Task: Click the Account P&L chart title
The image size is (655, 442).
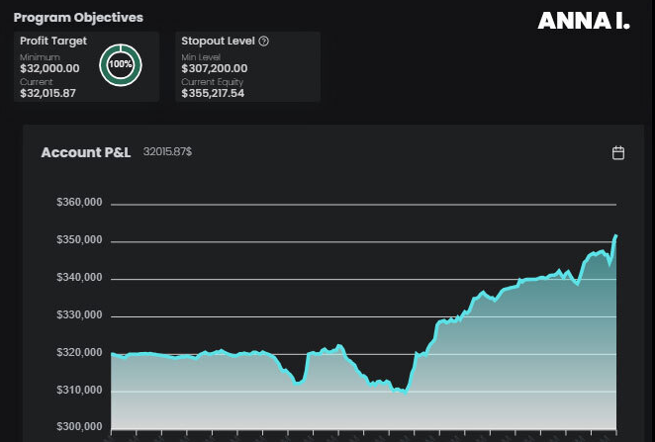Action: click(86, 153)
